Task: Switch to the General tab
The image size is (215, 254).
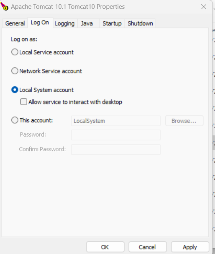Action: pos(15,23)
